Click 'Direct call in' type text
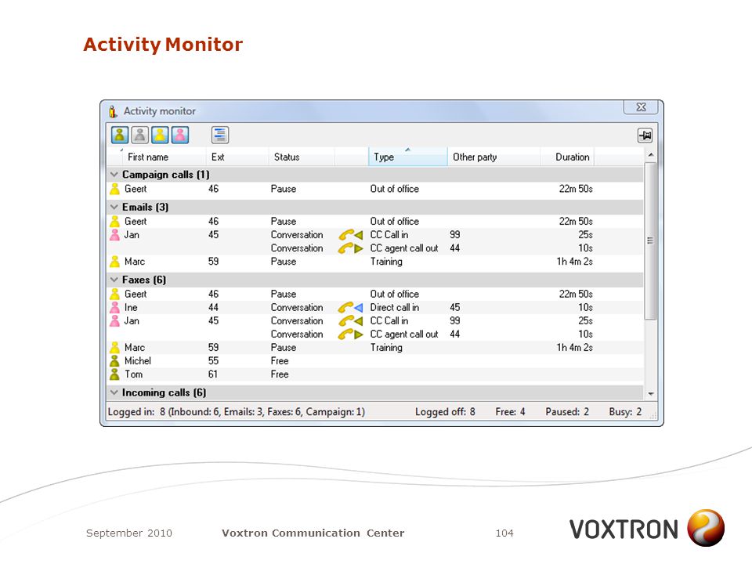Viewport: 752px width, 564px height. pyautogui.click(x=394, y=307)
